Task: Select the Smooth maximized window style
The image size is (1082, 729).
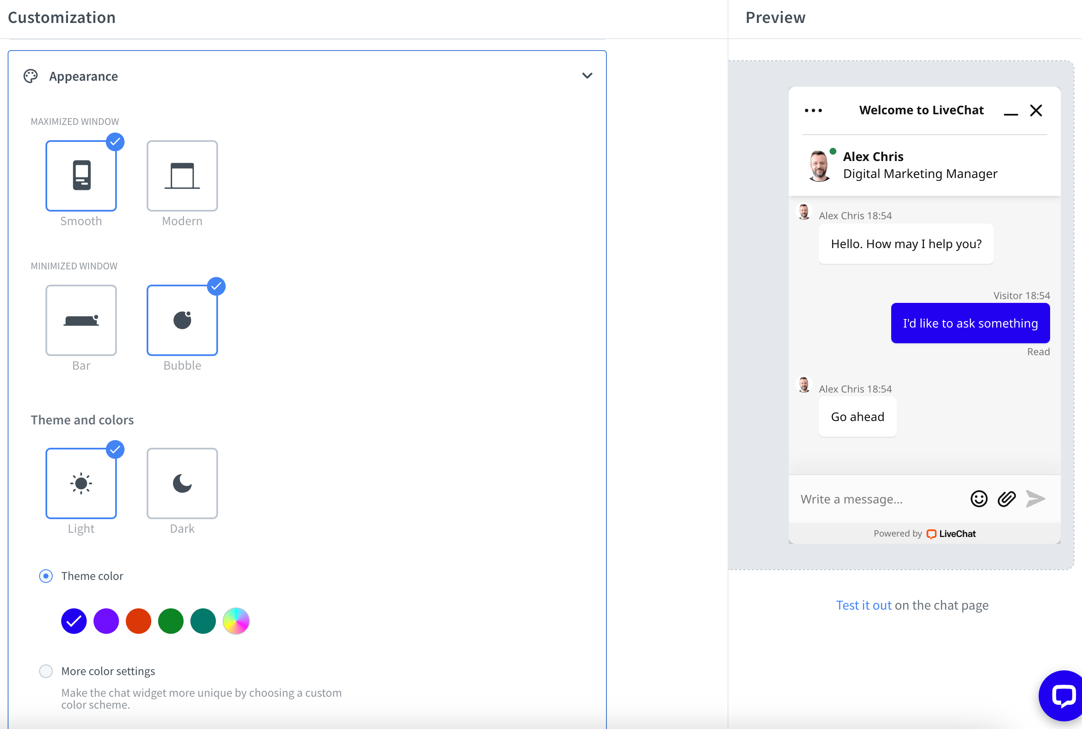Action: [x=81, y=176]
